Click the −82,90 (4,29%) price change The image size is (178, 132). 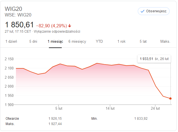coord(51,26)
